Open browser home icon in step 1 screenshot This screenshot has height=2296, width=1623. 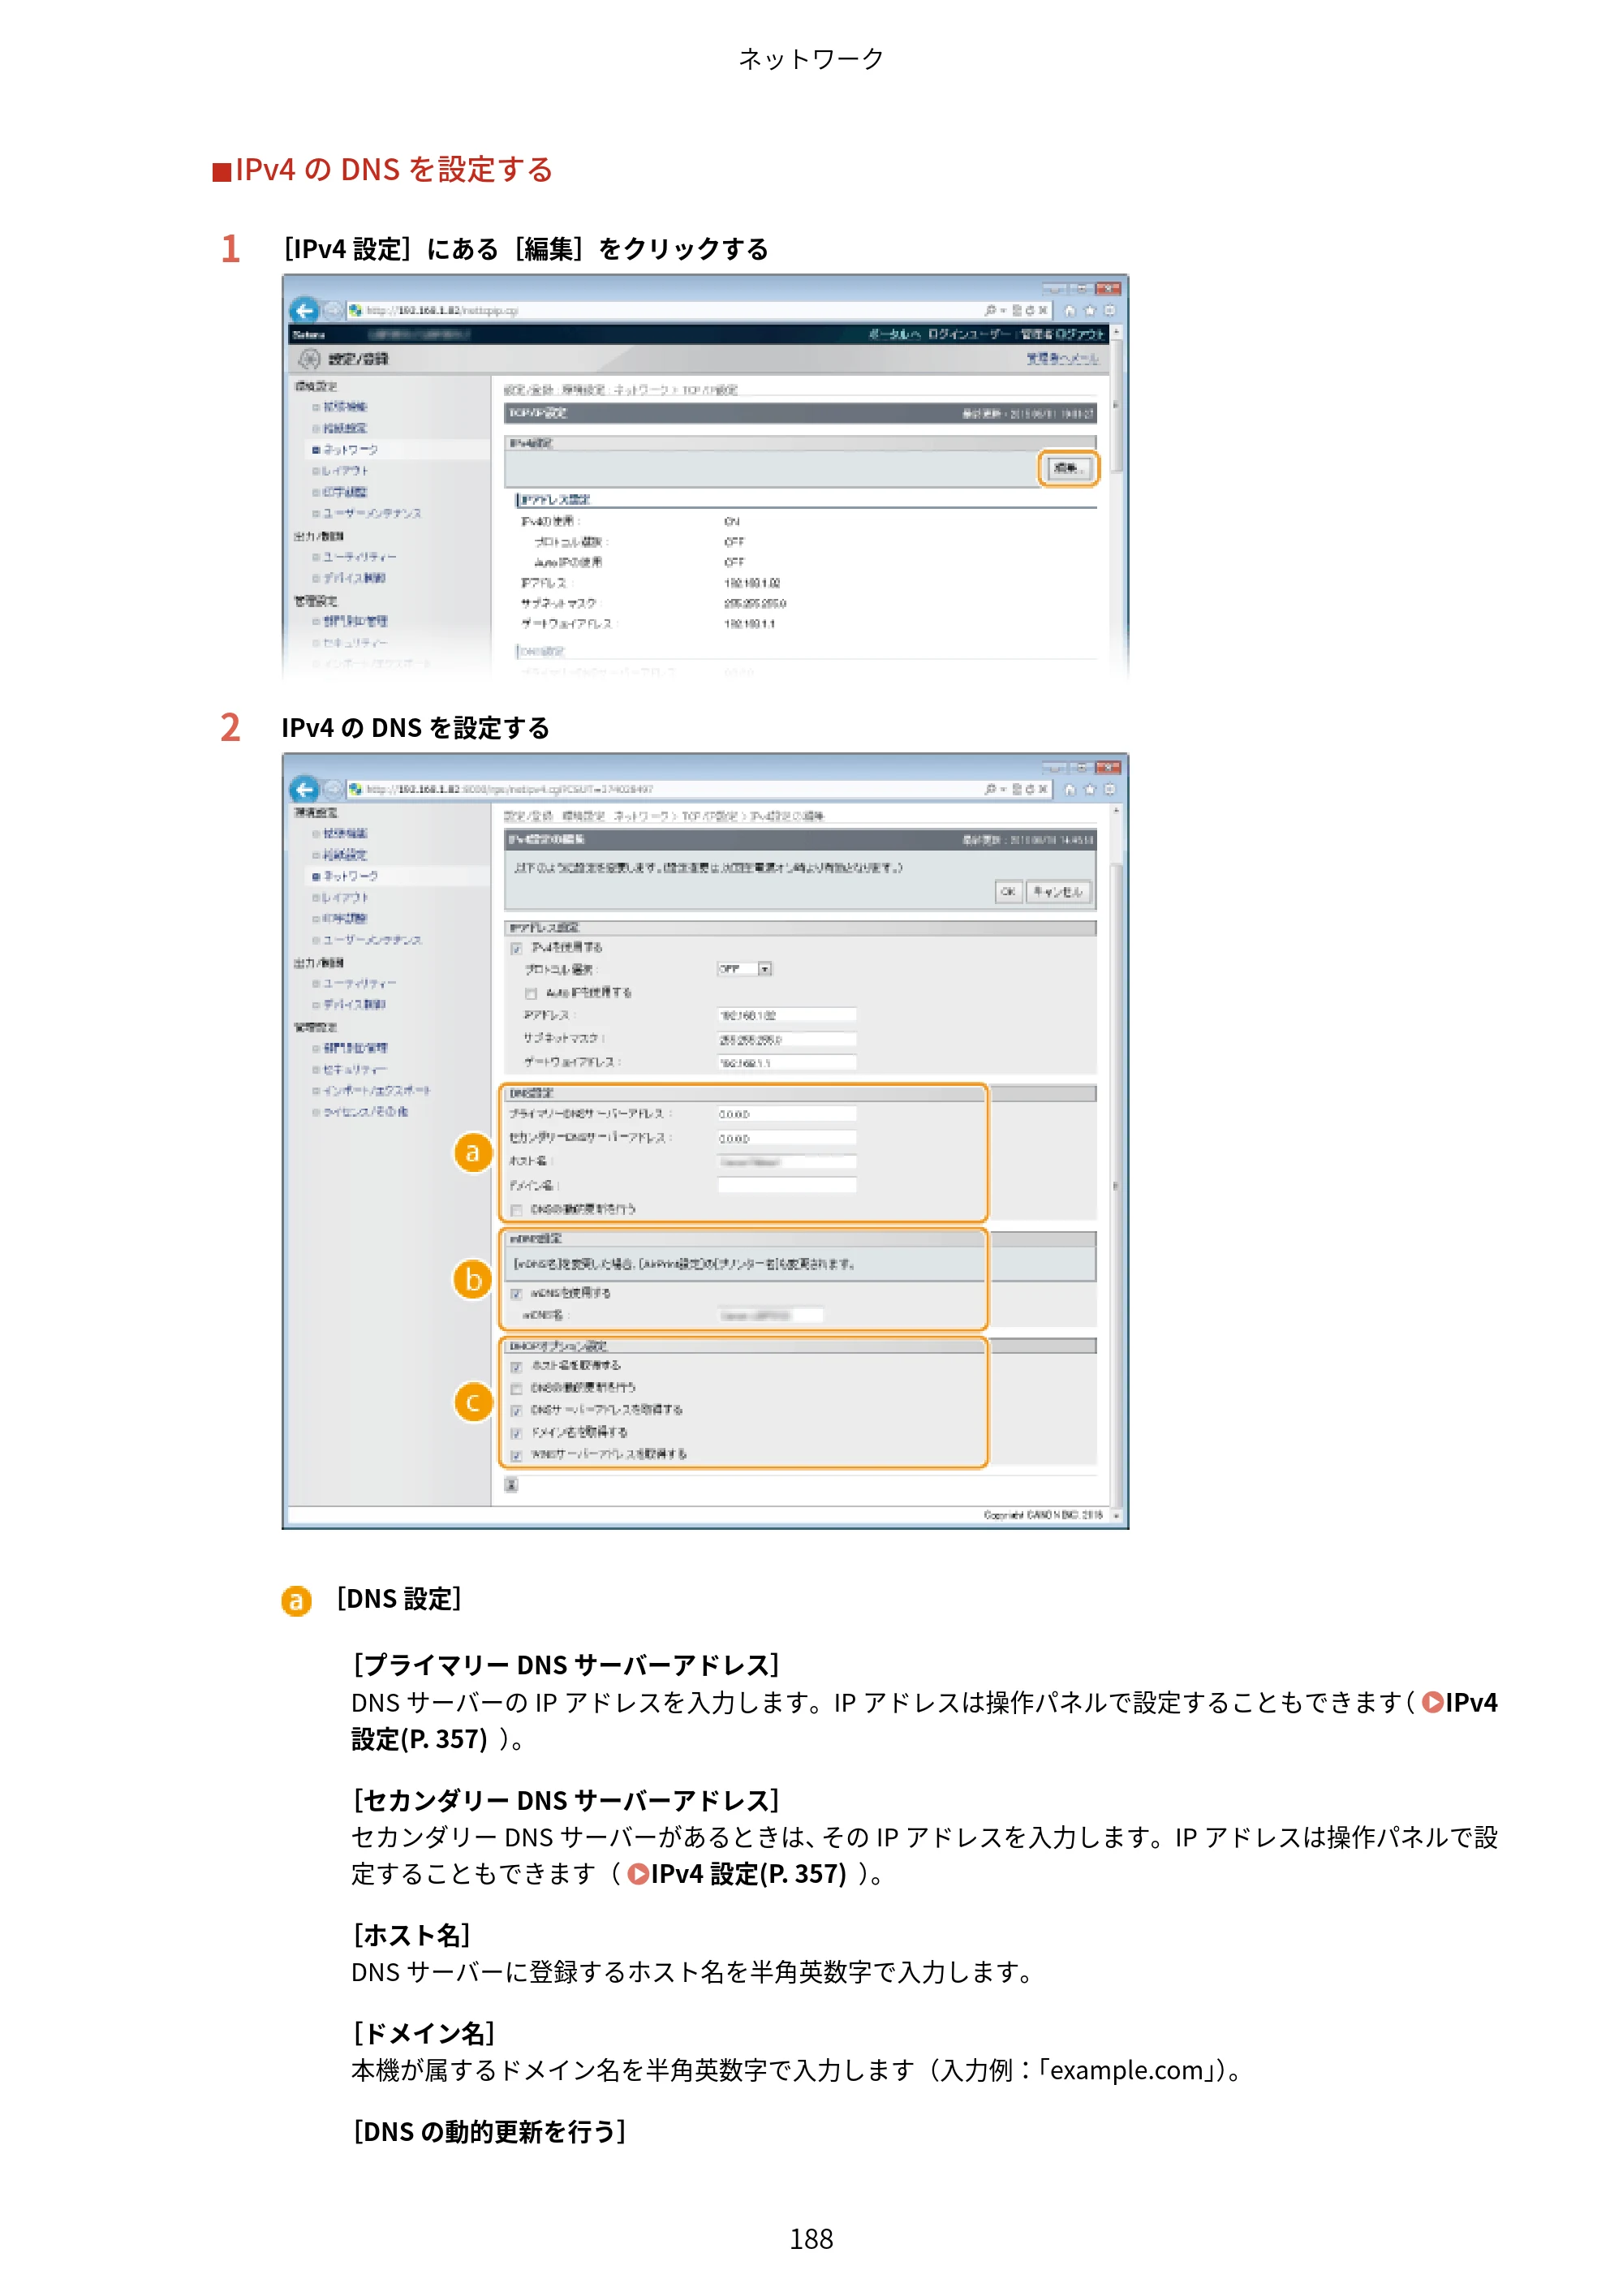pos(1070,310)
